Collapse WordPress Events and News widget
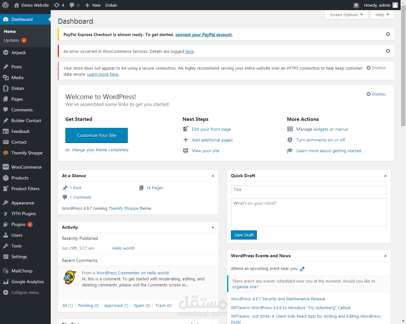The width and height of the screenshot is (406, 324). [385, 256]
